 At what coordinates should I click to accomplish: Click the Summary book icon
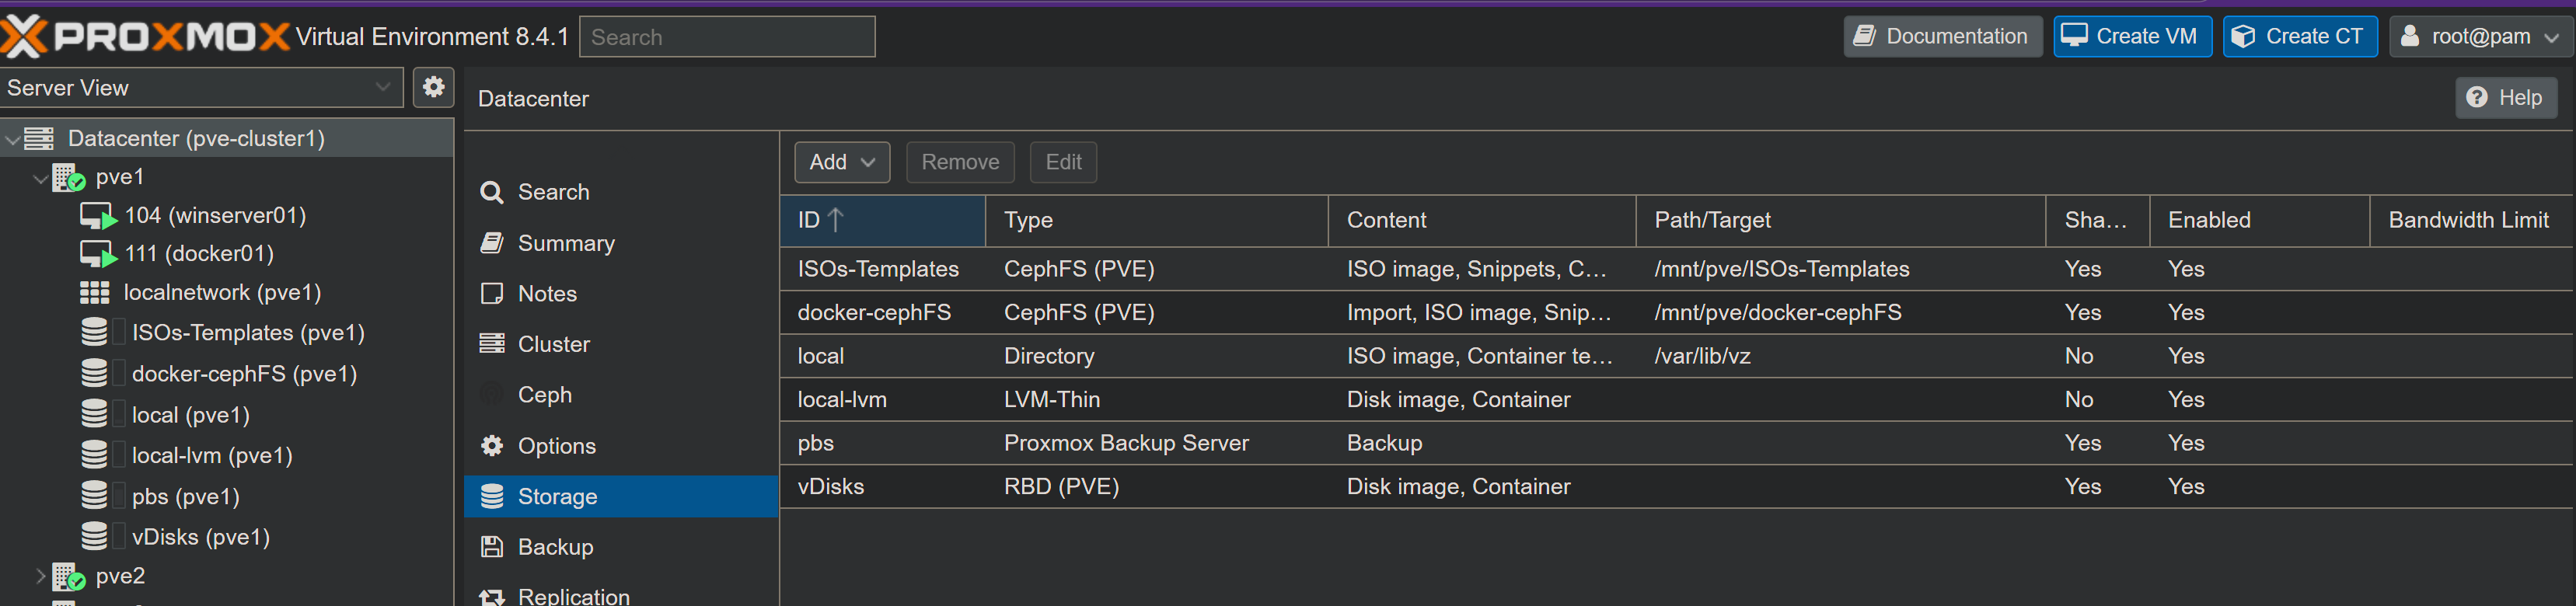(492, 243)
